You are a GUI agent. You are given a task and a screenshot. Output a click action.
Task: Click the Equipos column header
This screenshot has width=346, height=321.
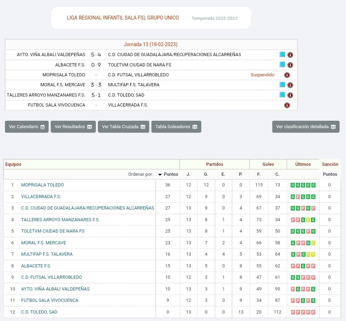coord(13,164)
